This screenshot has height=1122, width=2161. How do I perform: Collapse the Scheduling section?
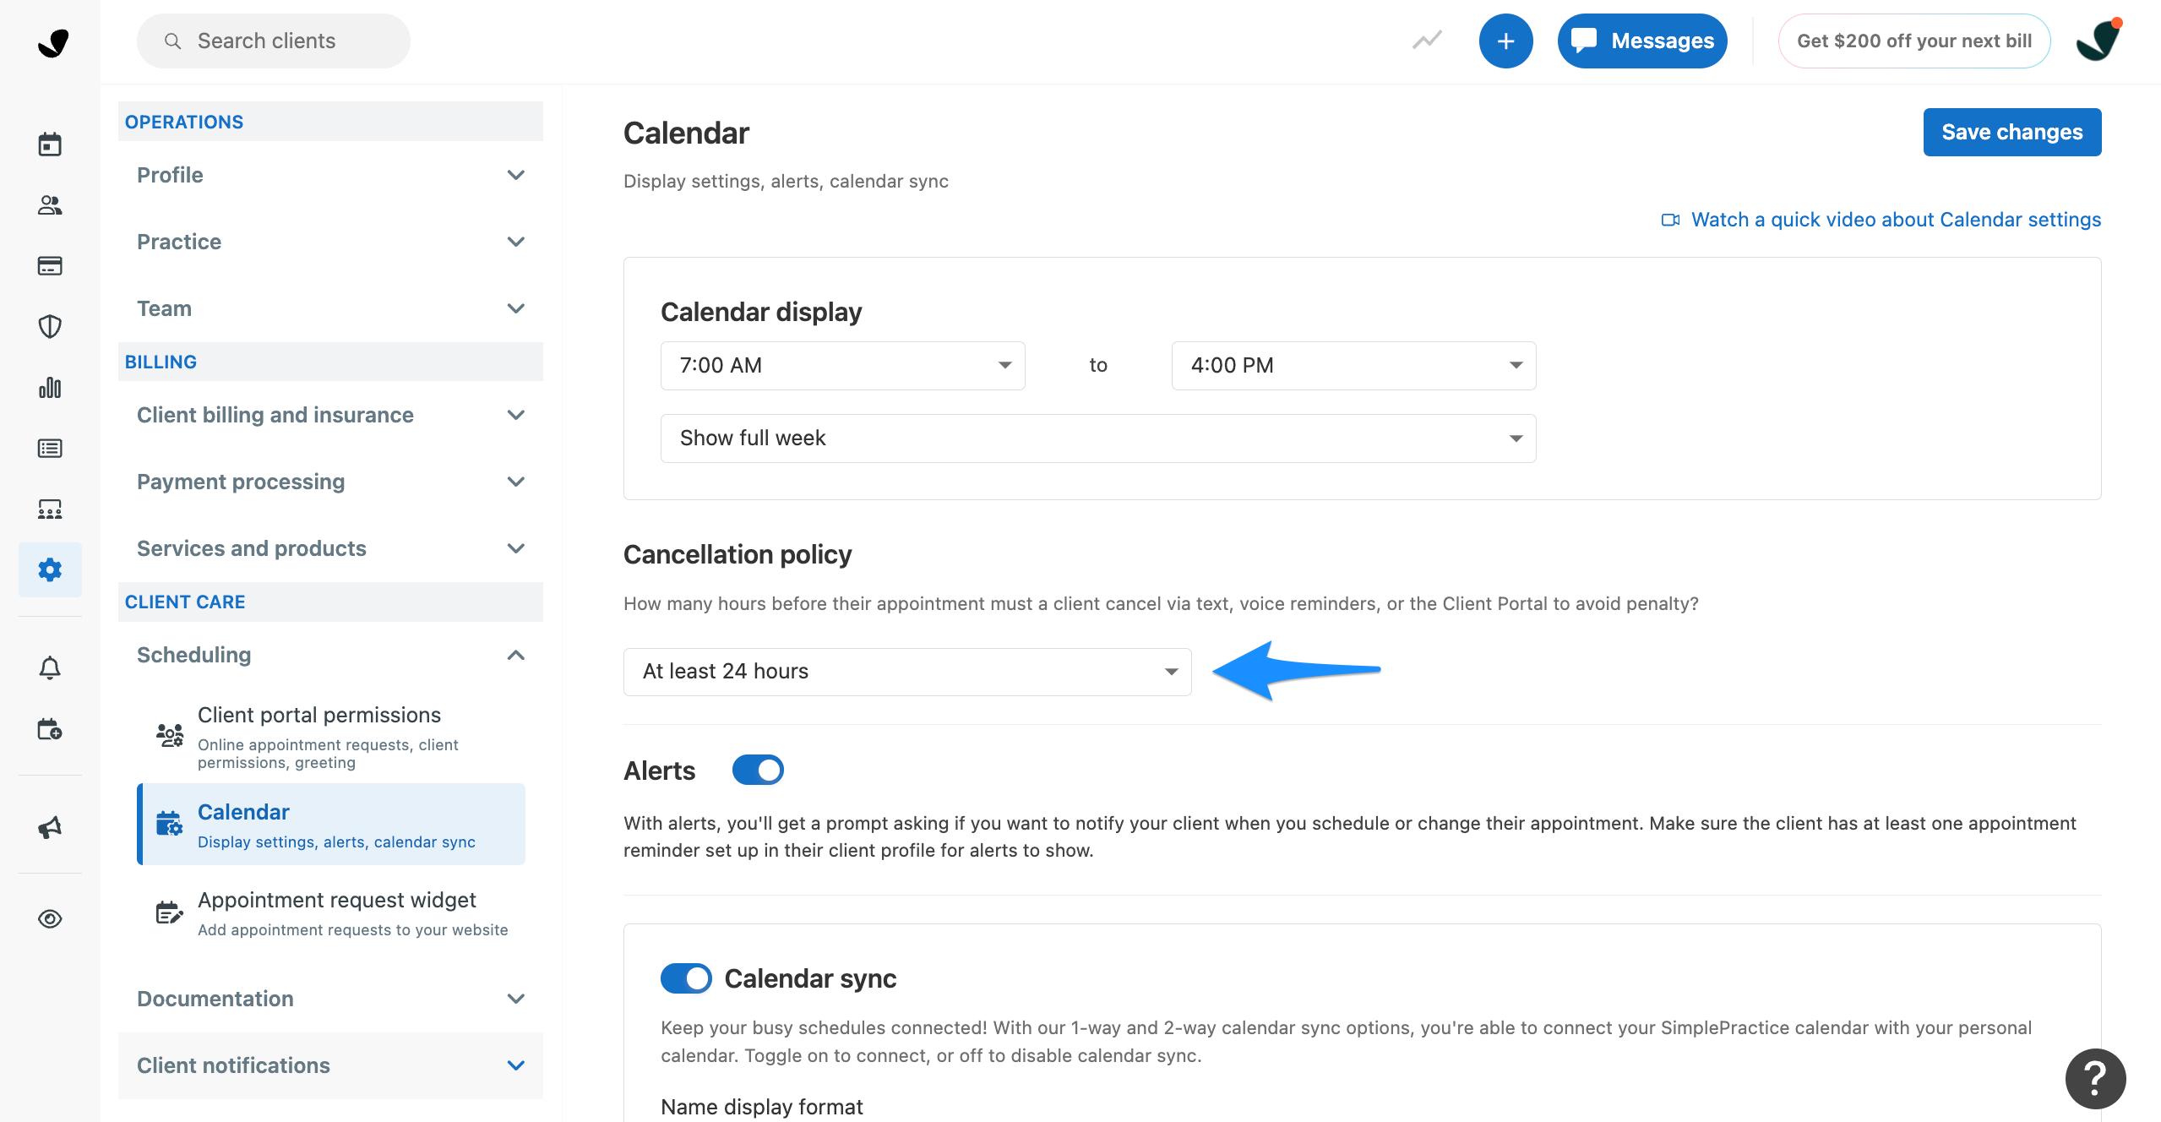click(x=330, y=655)
